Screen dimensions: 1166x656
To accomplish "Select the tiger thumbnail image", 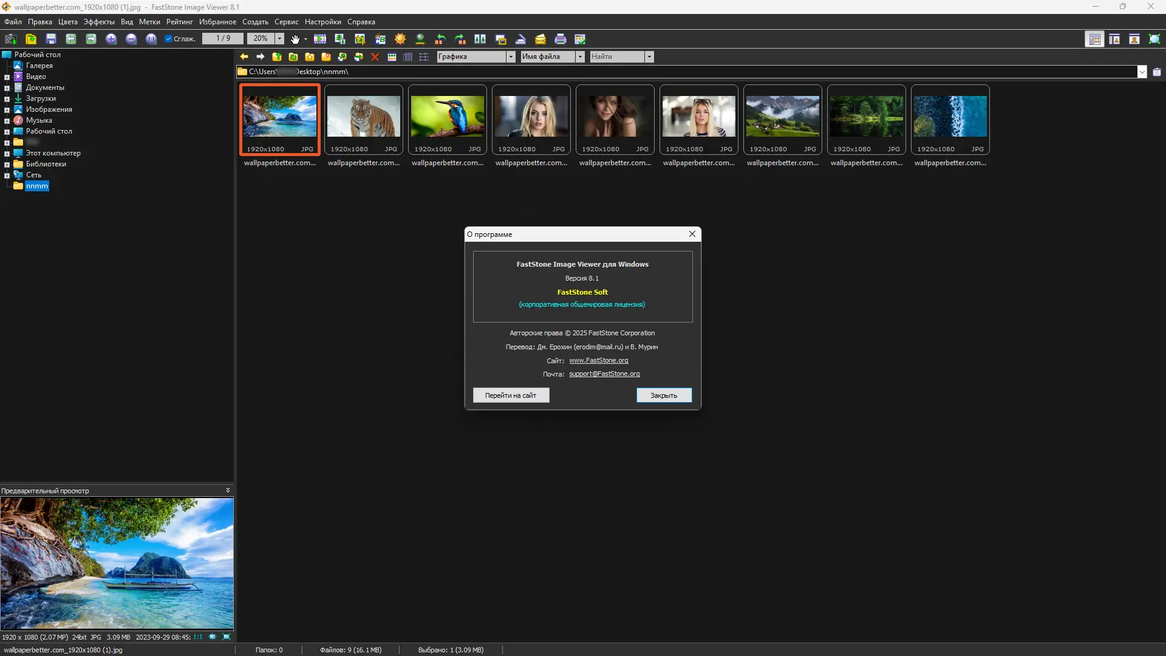I will pyautogui.click(x=363, y=117).
